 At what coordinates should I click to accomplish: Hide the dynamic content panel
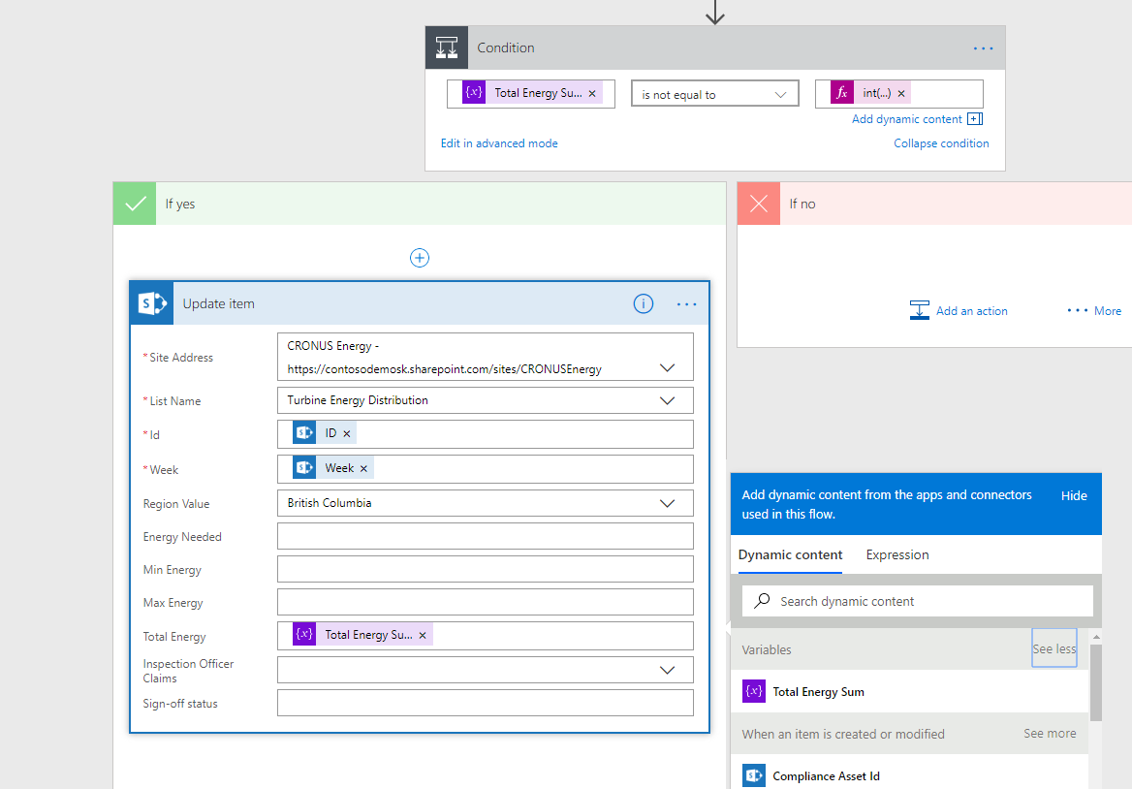coord(1074,495)
